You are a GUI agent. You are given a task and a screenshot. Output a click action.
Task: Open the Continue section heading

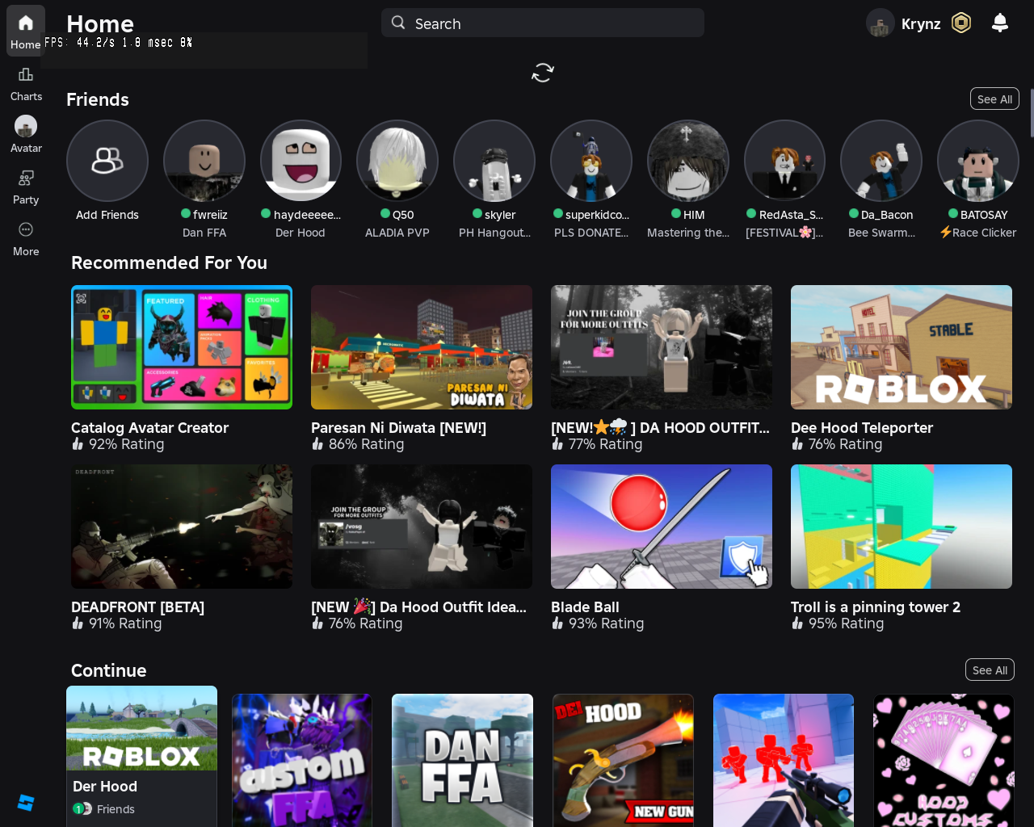[109, 670]
